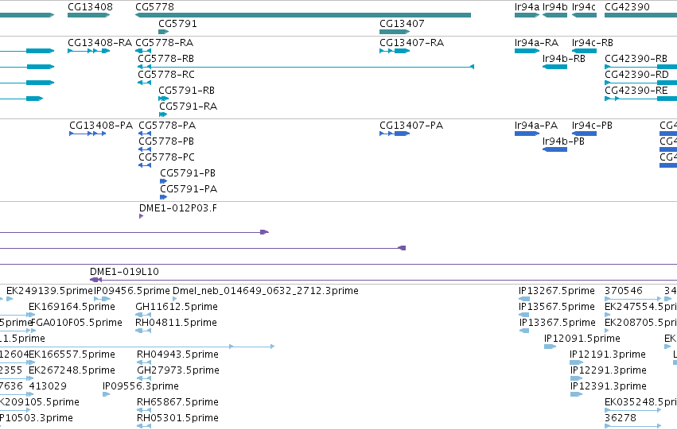
Task: Select the CG42390-RD transcript line
Action: [x=640, y=83]
